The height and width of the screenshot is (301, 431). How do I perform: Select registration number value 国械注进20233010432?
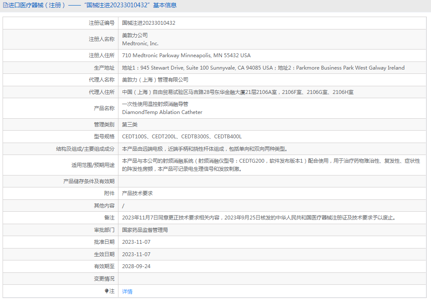148,23
